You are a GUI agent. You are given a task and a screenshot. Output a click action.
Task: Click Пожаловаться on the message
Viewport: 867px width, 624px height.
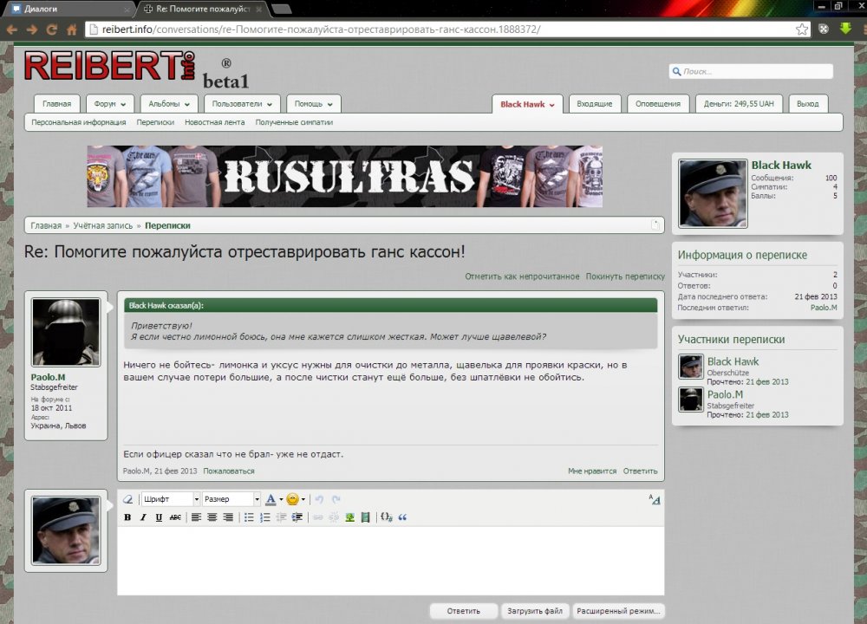(228, 471)
